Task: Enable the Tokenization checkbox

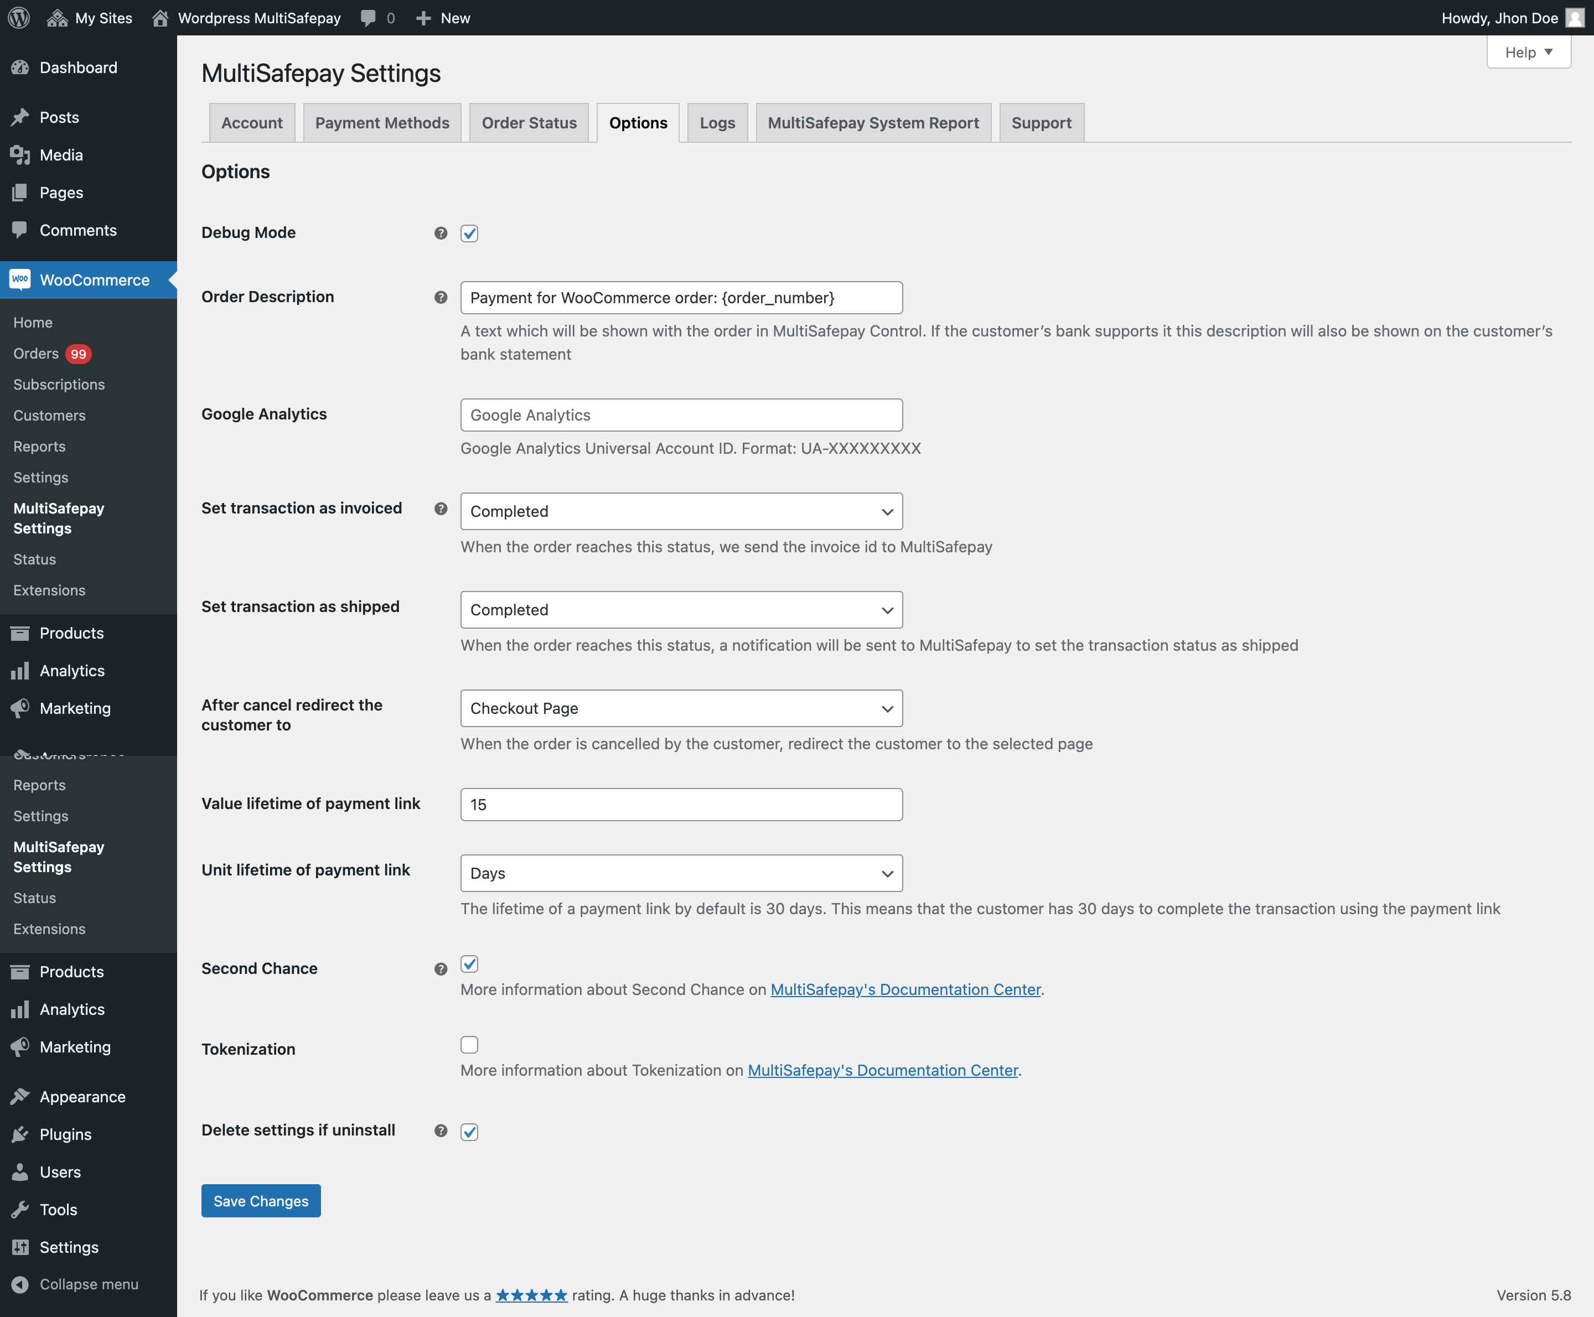Action: (x=470, y=1045)
